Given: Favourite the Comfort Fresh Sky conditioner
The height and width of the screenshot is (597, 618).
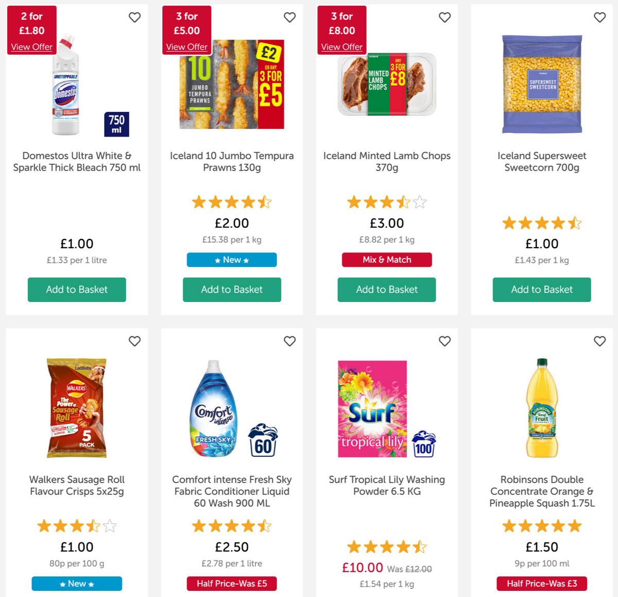Looking at the screenshot, I should click(x=289, y=341).
